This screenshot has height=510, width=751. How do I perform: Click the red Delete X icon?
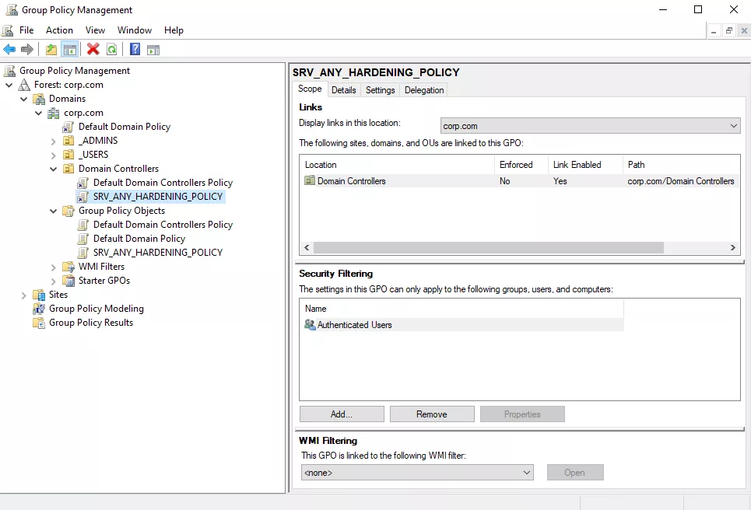(93, 49)
